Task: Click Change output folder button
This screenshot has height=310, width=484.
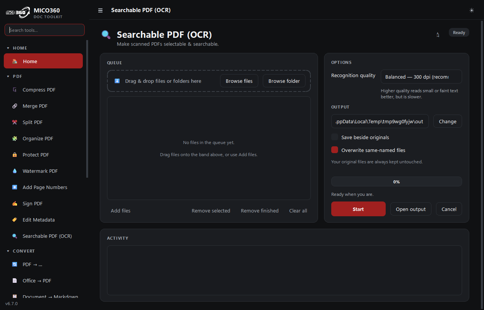Action: [x=448, y=121]
